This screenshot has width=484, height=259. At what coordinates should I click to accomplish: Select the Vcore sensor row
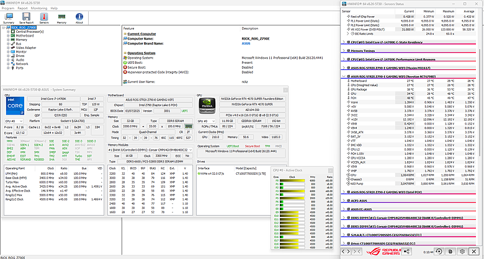tap(410, 102)
